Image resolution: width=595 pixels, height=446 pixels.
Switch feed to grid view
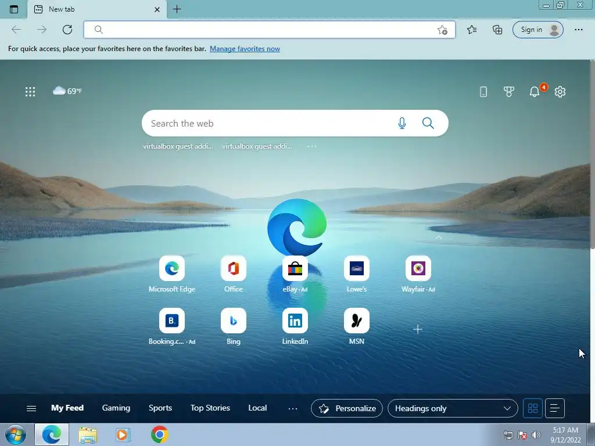(x=533, y=408)
